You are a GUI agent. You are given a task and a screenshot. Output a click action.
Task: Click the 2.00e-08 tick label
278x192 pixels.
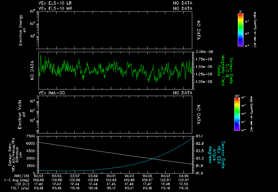(204, 52)
